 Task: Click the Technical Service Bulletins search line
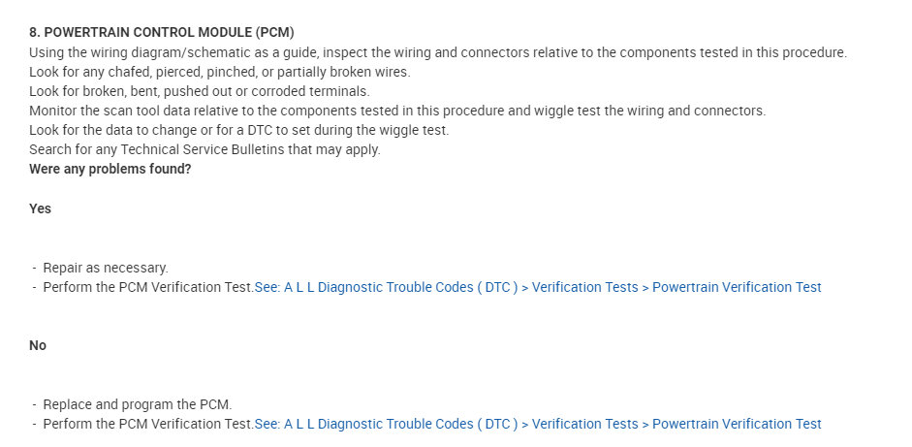click(204, 149)
